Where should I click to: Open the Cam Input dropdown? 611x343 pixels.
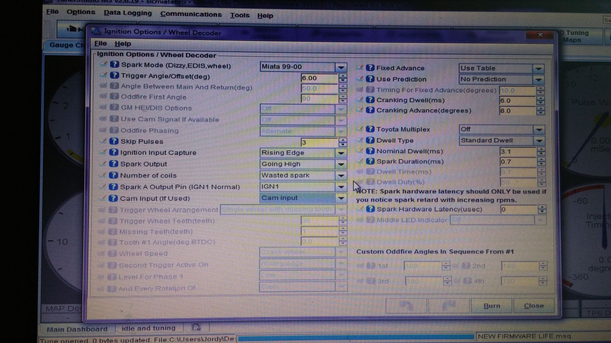[x=341, y=198]
